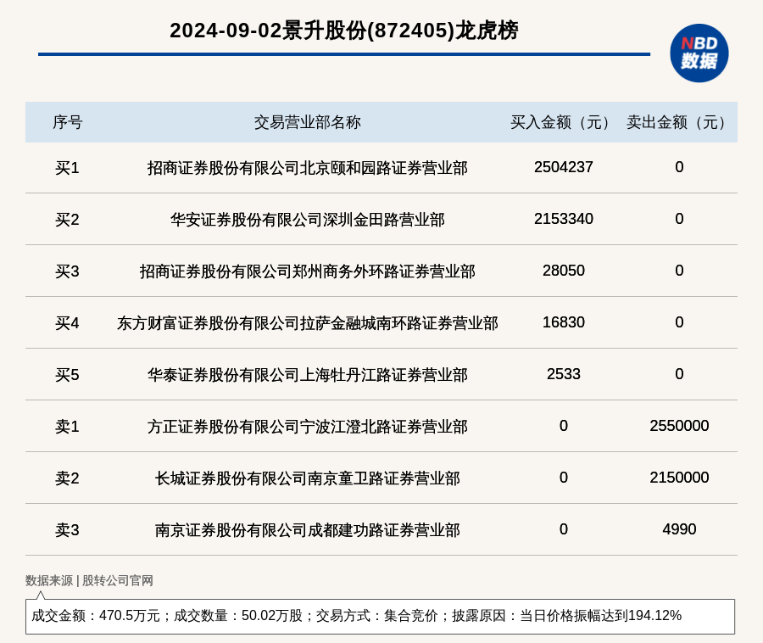Select 长城证券股份有限公司南京童卫路证券营业部
The image size is (763, 643).
tap(308, 478)
